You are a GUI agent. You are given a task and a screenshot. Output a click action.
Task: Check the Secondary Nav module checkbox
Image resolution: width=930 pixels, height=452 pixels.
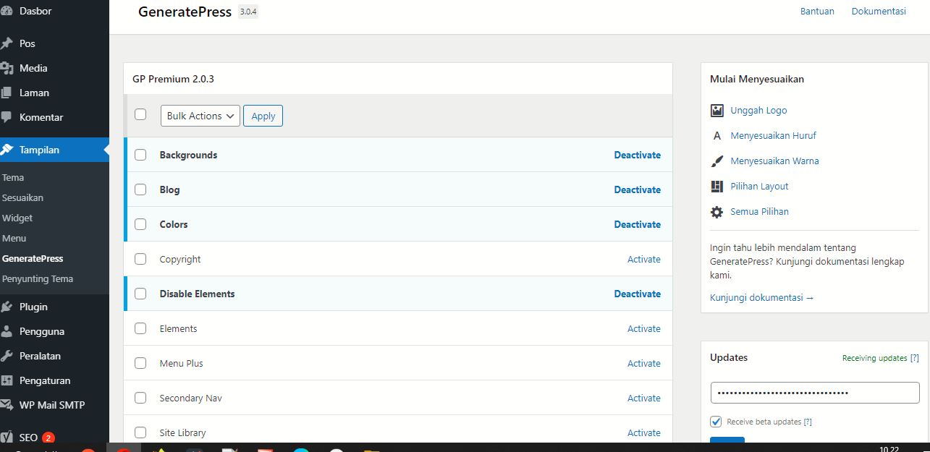(x=140, y=398)
